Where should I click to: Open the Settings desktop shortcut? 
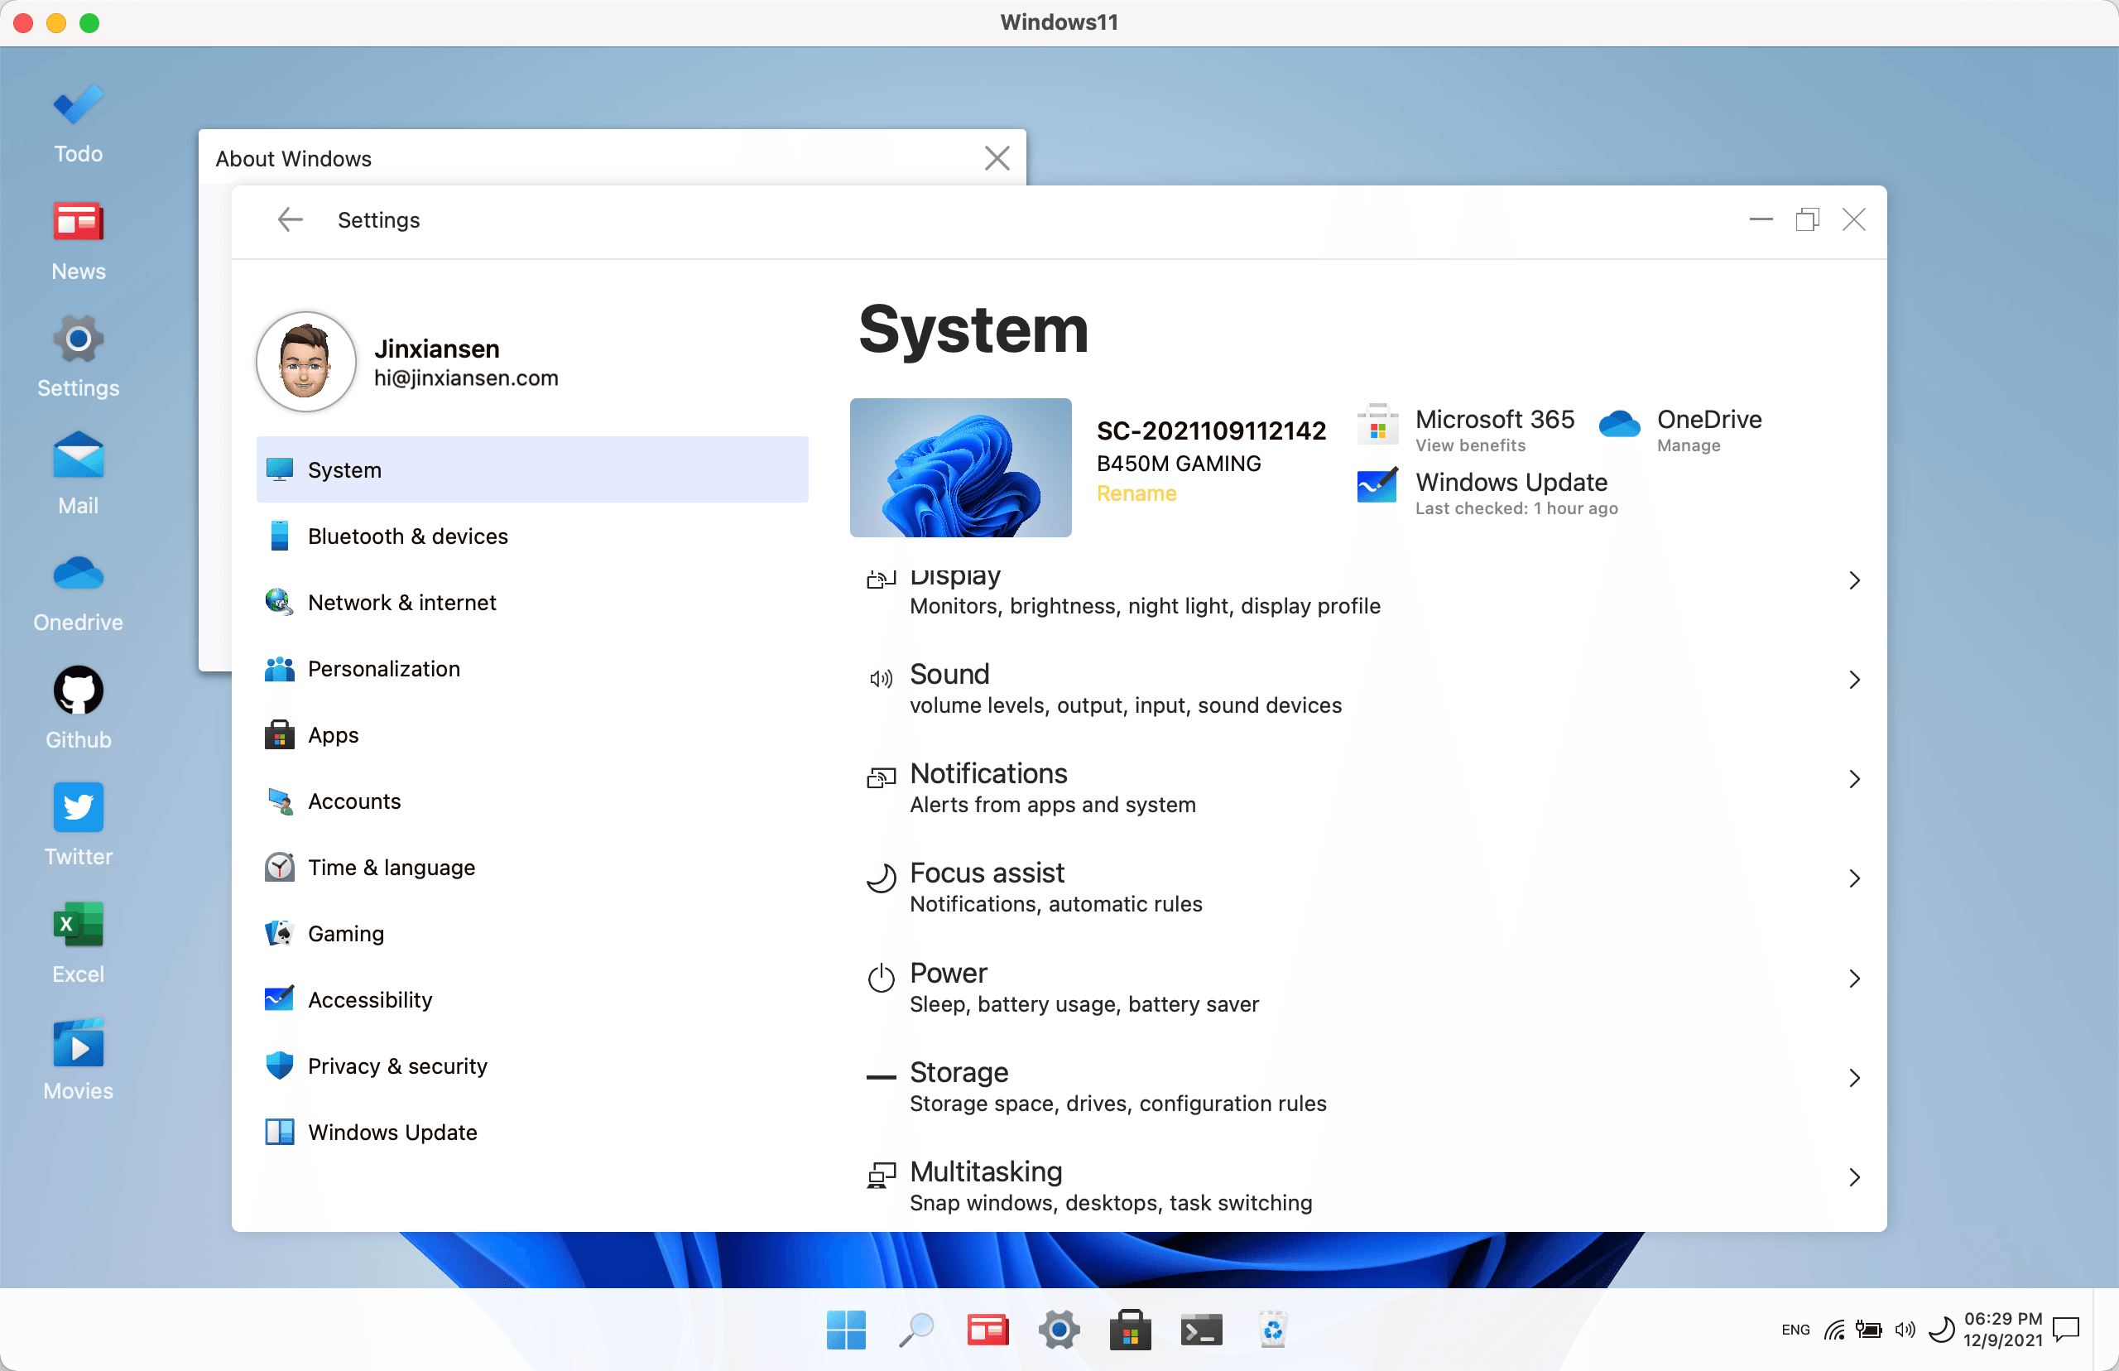coord(79,358)
